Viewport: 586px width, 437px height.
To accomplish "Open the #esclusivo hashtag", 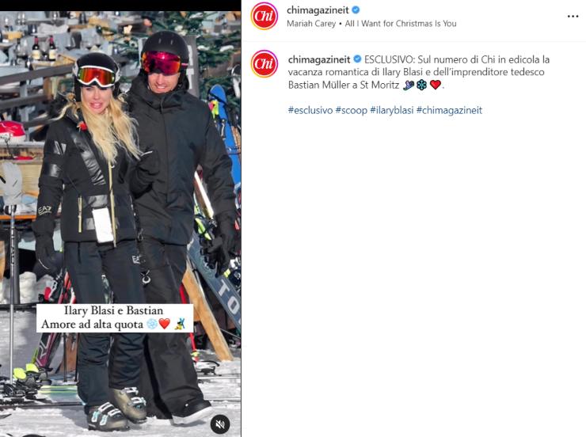I will (310, 110).
